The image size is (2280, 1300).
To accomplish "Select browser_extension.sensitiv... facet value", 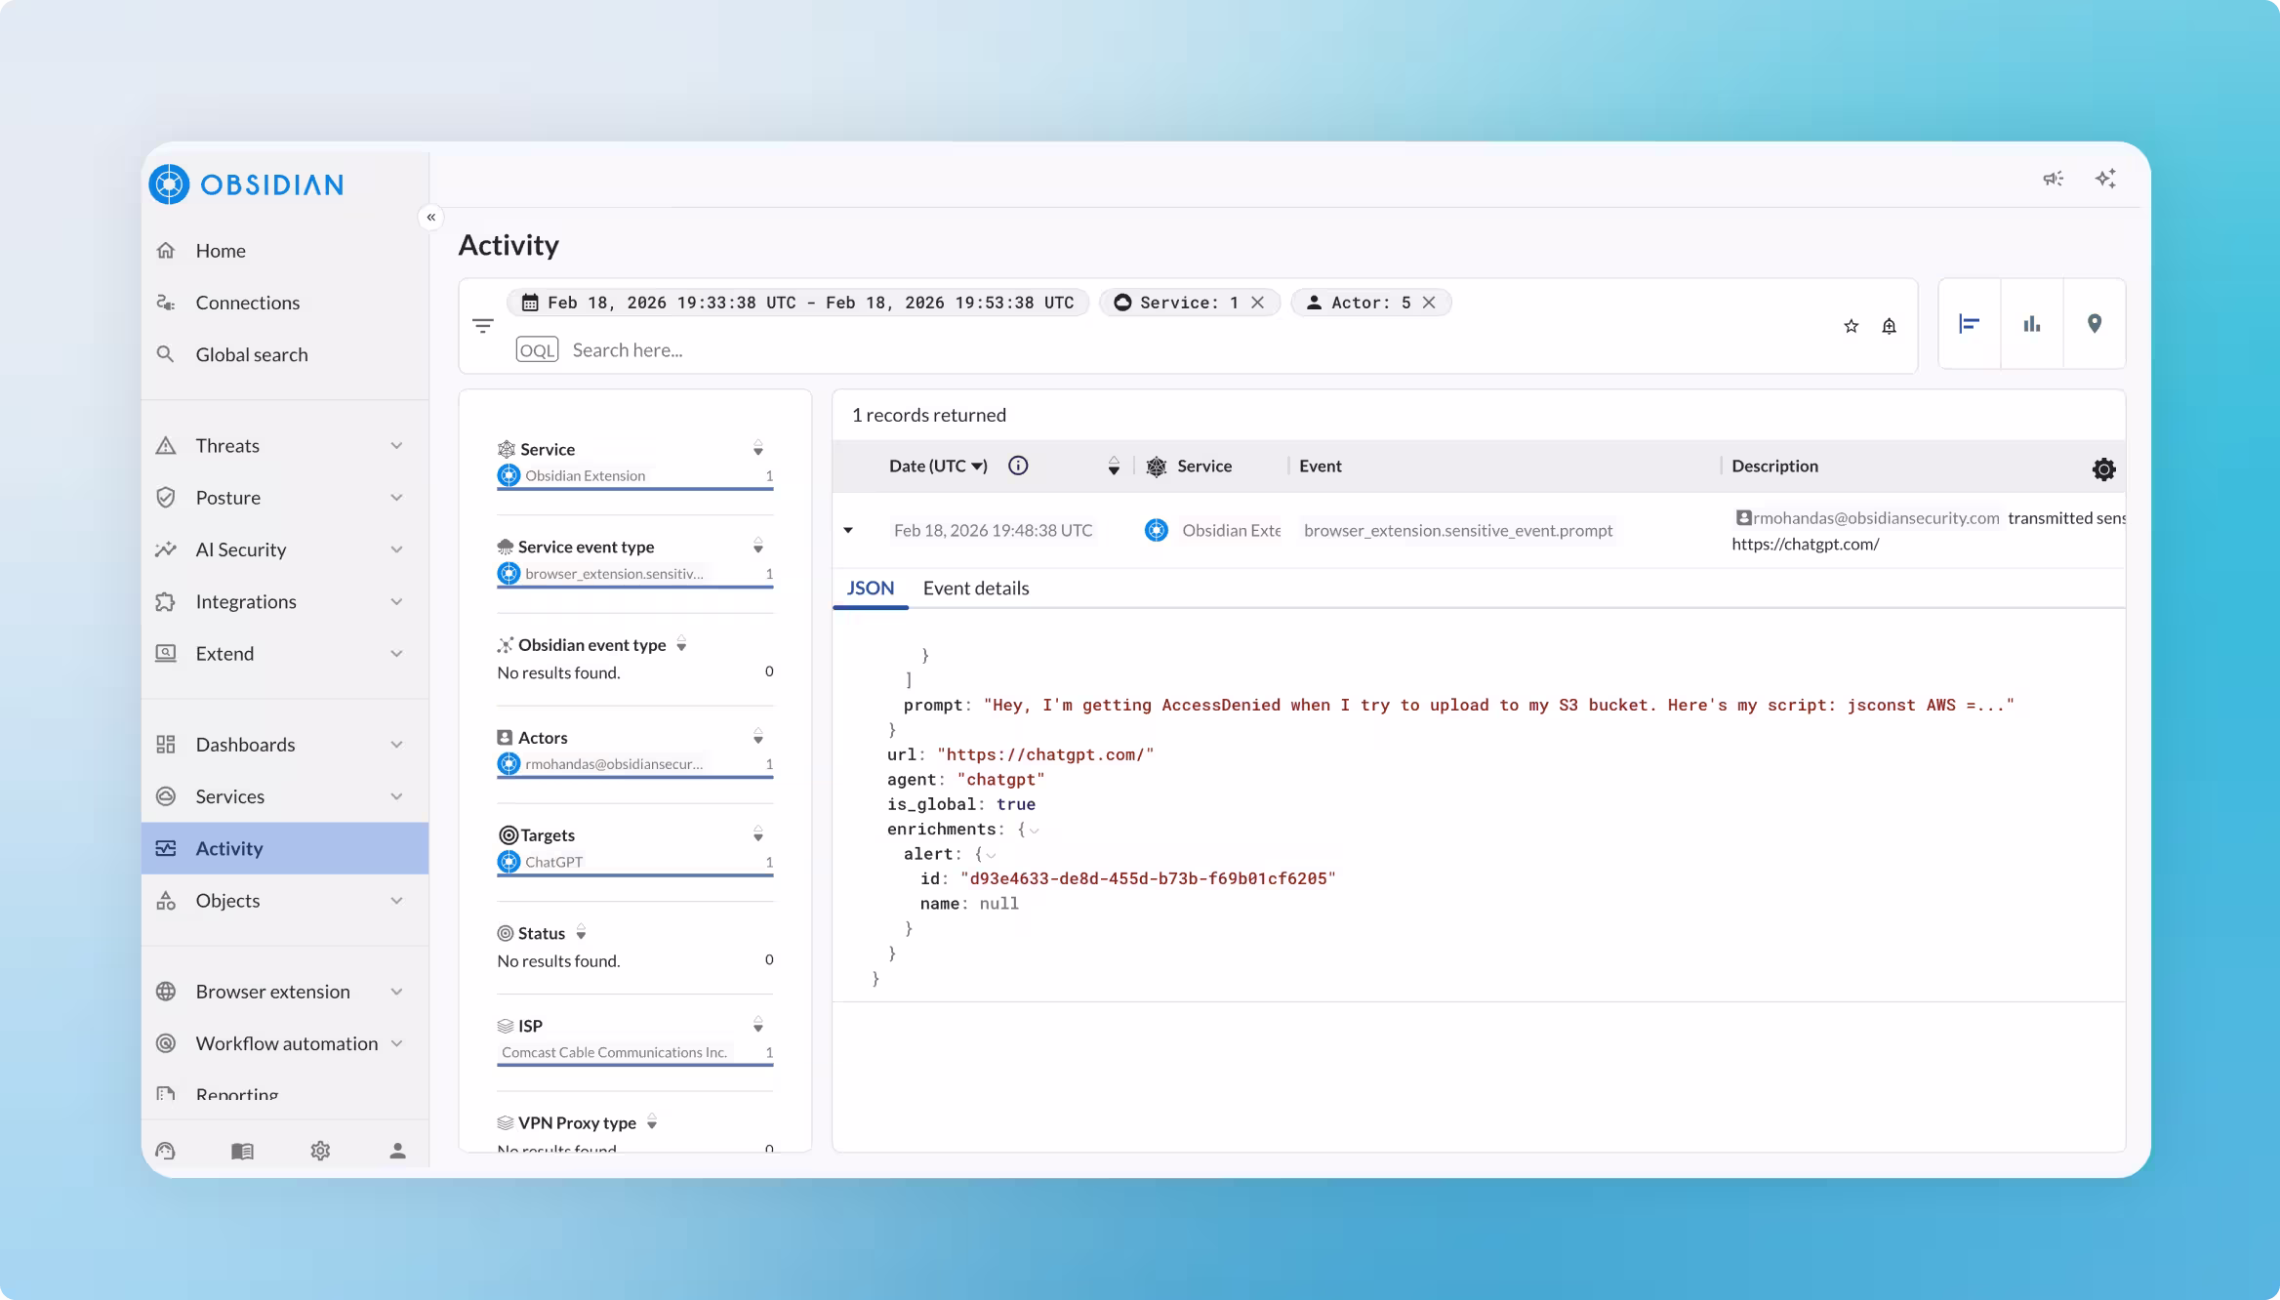I will [635, 574].
